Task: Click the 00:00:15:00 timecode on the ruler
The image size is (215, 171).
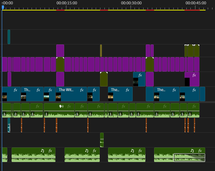Action: 67,3
